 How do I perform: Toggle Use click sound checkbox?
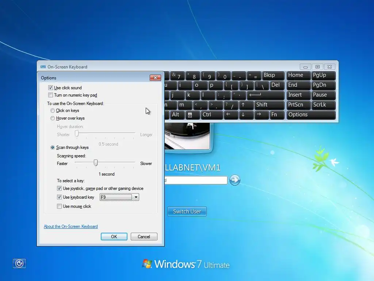[50, 88]
